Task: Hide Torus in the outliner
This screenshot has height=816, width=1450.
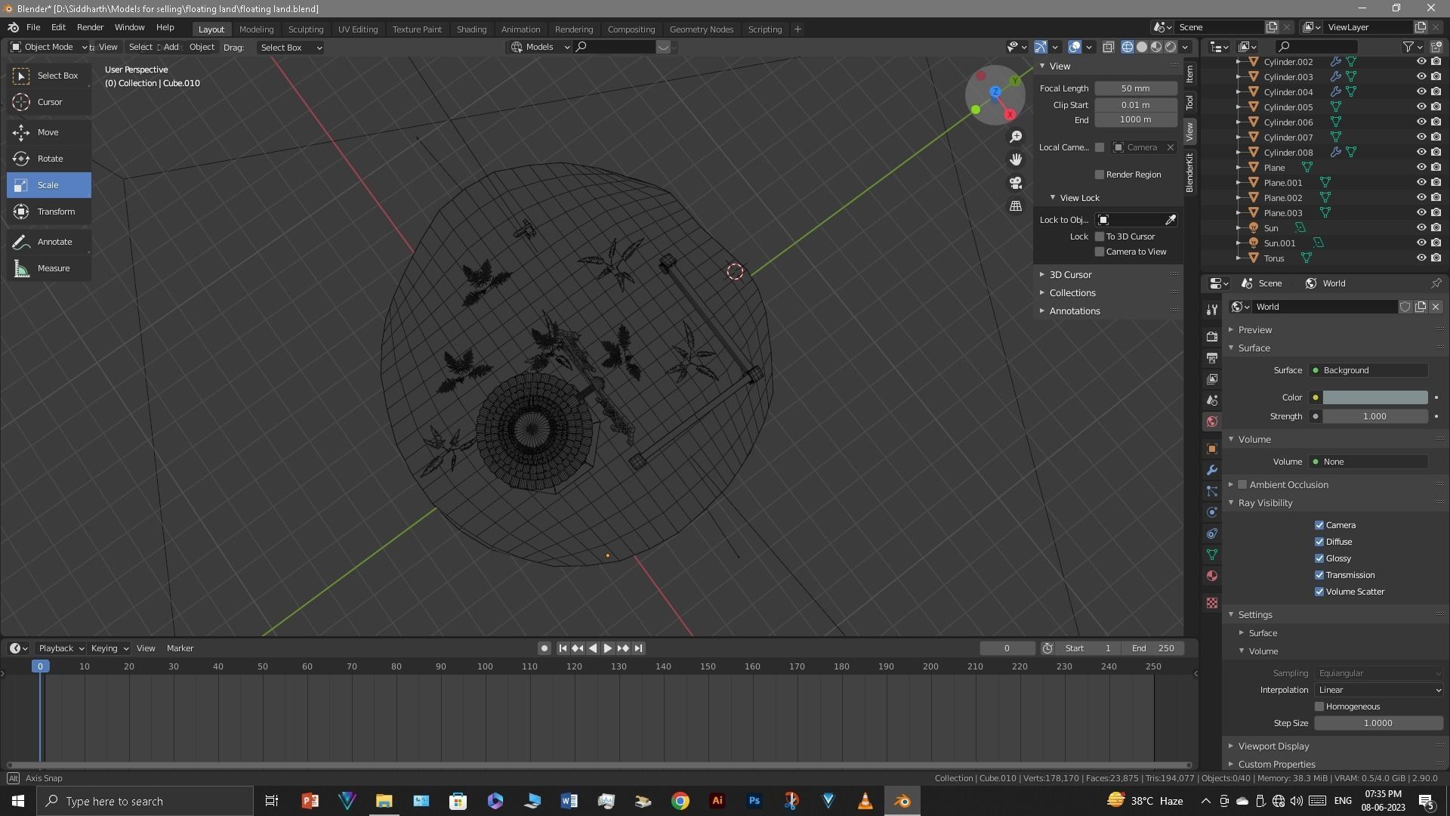Action: coord(1421,258)
